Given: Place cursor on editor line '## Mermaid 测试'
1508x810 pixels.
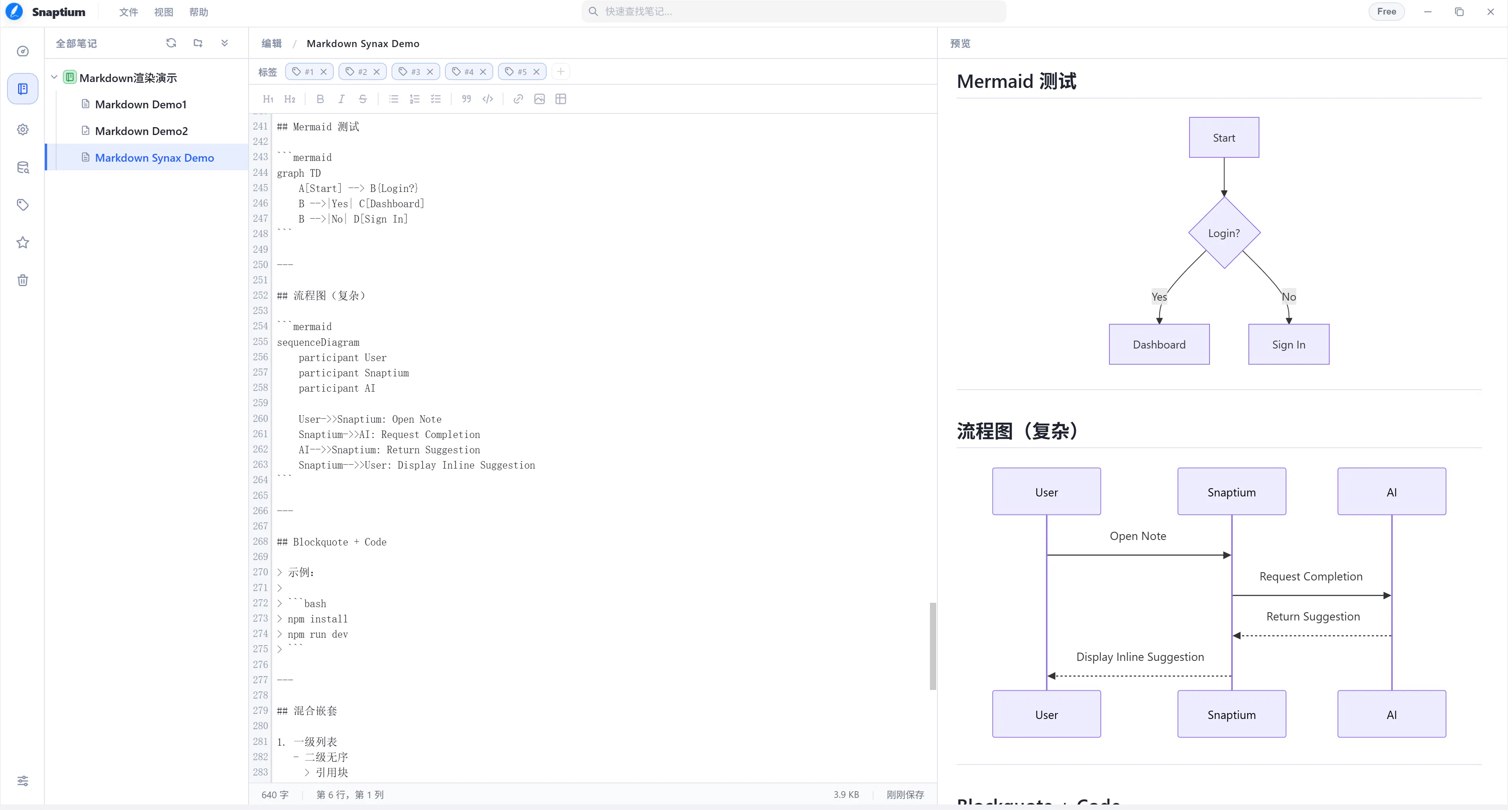Looking at the screenshot, I should [318, 127].
